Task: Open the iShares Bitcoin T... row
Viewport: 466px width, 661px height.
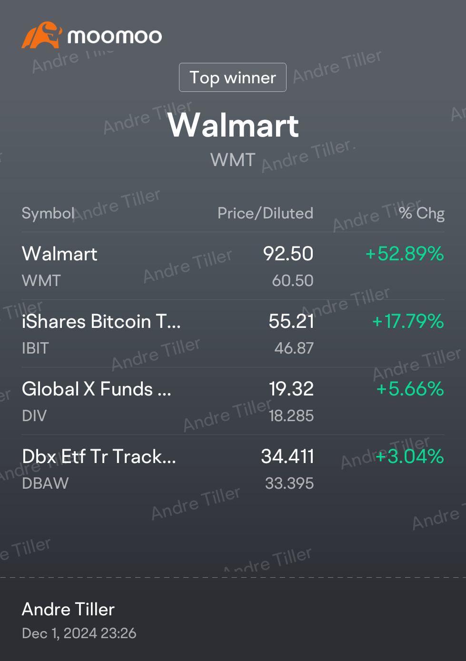Action: pos(233,334)
